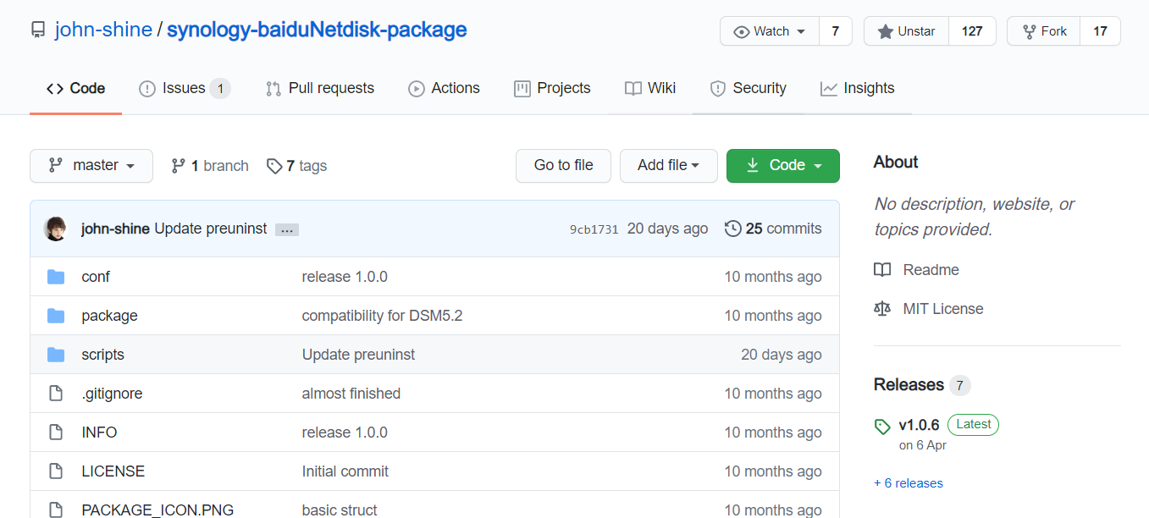The image size is (1149, 518).
Task: Open commit hash 9cb1731 link
Action: (x=594, y=229)
